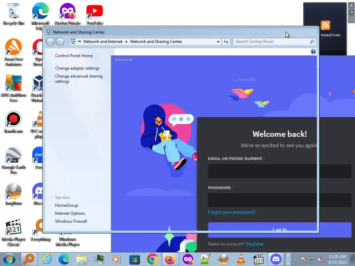Open Action Center flag tray icon

pyautogui.click(x=303, y=259)
